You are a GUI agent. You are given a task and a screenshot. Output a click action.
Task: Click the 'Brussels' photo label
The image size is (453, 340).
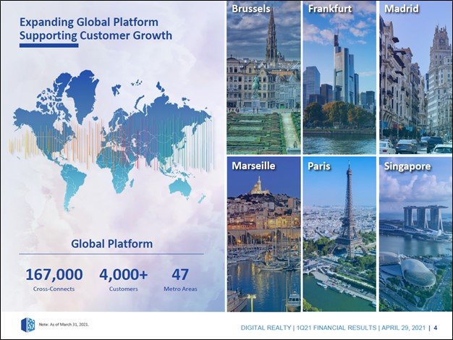(x=251, y=9)
